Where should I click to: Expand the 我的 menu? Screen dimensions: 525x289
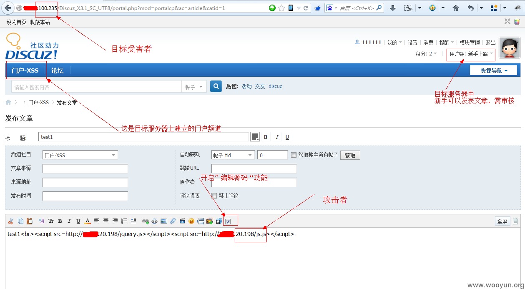pyautogui.click(x=394, y=43)
